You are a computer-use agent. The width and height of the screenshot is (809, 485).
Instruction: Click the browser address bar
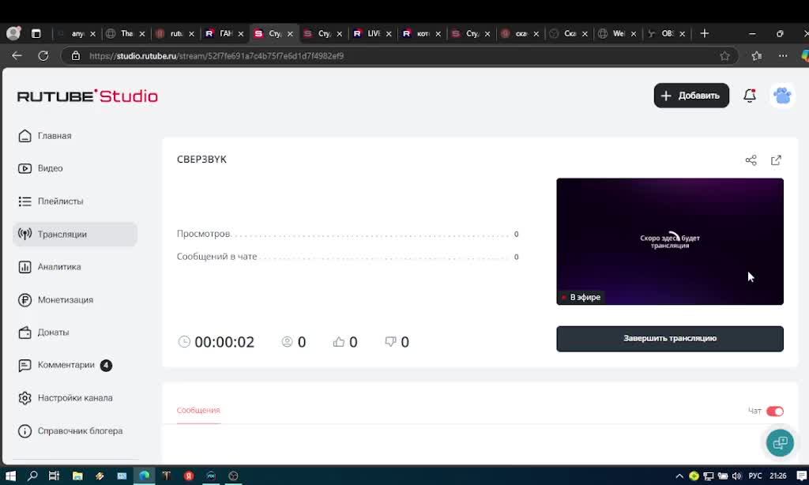397,56
